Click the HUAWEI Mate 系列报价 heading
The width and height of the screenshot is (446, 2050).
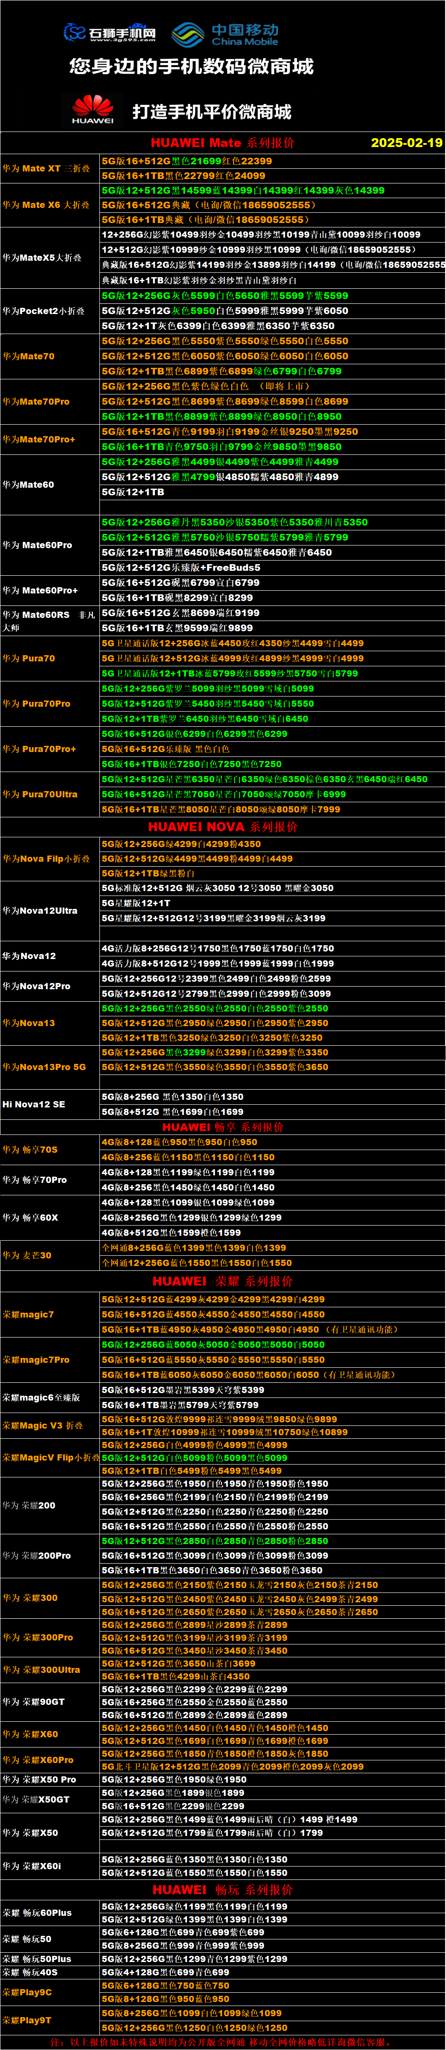pyautogui.click(x=223, y=143)
